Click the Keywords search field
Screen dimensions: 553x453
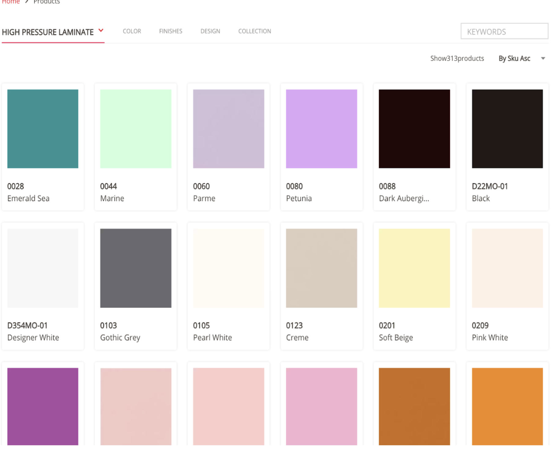[504, 32]
